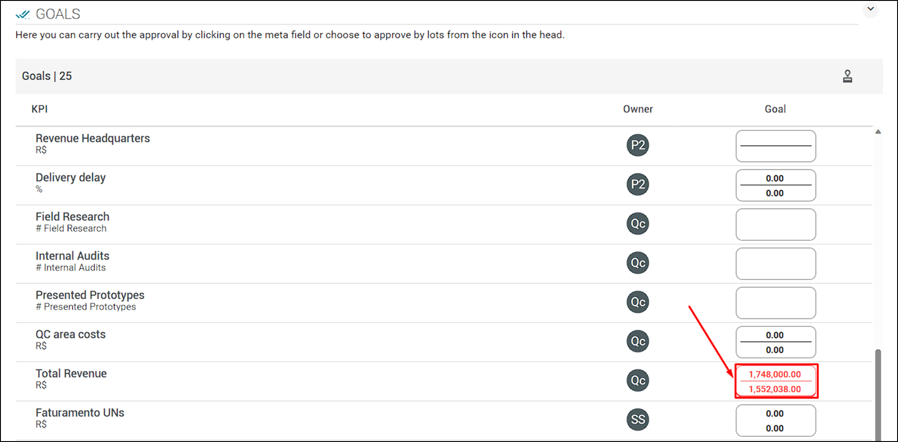The image size is (898, 442).
Task: Click the Goals double-check icon
Action: [x=22, y=15]
